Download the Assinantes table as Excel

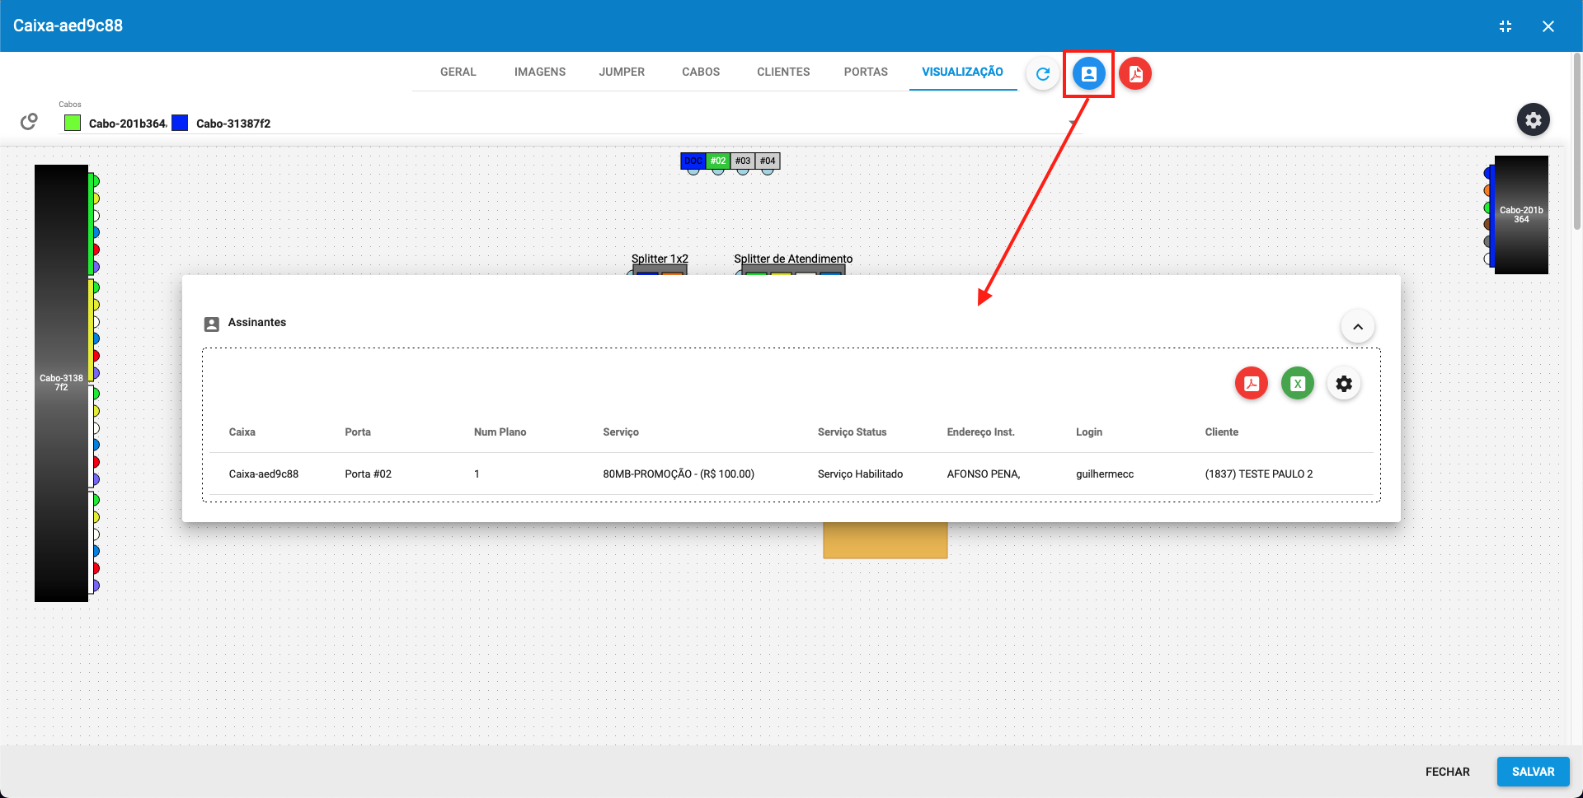1297,383
